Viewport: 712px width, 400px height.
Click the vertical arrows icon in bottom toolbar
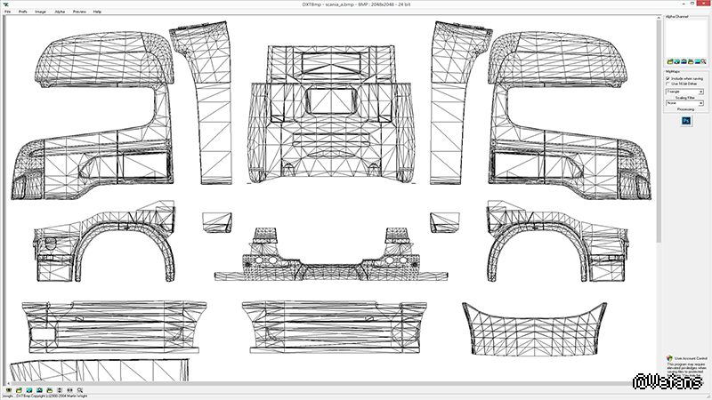[x=60, y=390]
